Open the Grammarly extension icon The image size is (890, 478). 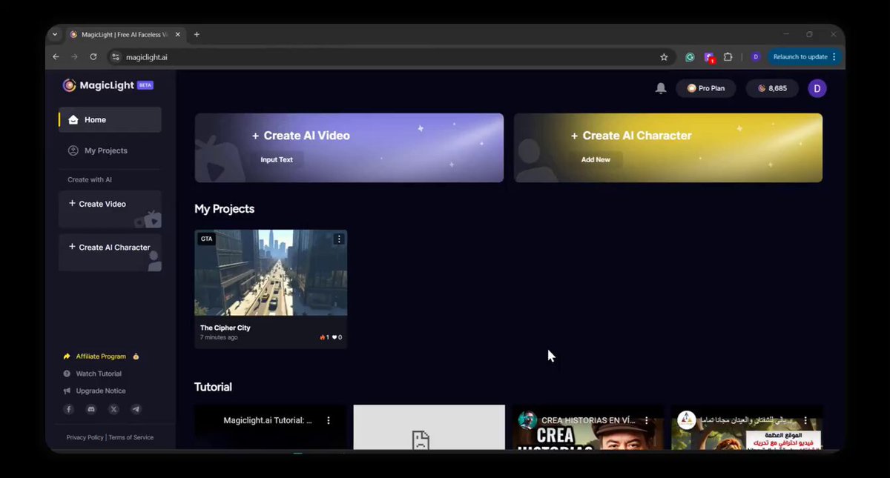690,57
